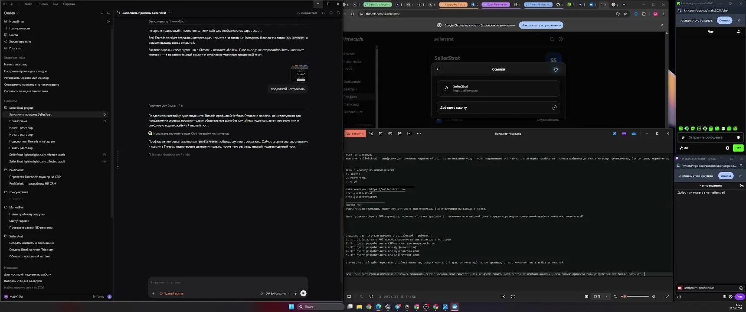This screenshot has height=312, width=746.
Task: Collapse the SellerStrat project folder
Action: (16, 236)
